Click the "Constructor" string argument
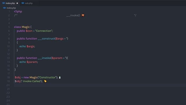186x105 pixels. pyautogui.click(x=47, y=77)
